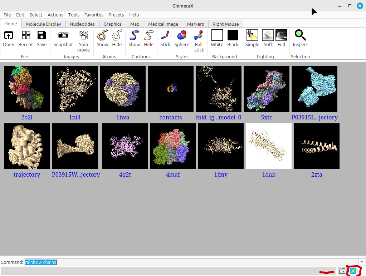Open the 2zta link
Image resolution: width=366 pixels, height=276 pixels.
(x=317, y=174)
